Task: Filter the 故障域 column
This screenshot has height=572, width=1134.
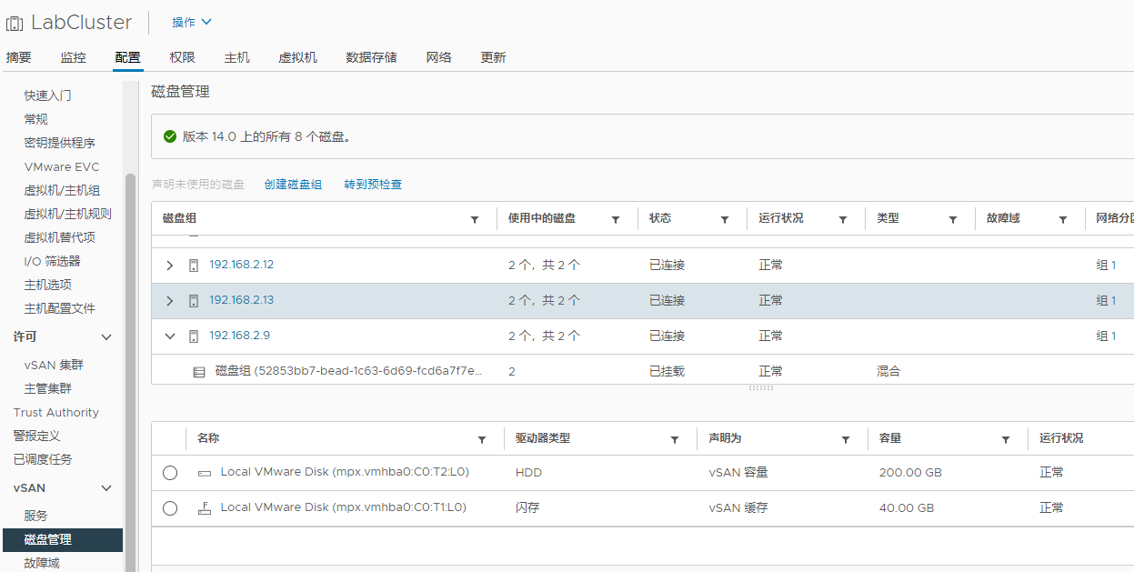Action: [x=1063, y=220]
